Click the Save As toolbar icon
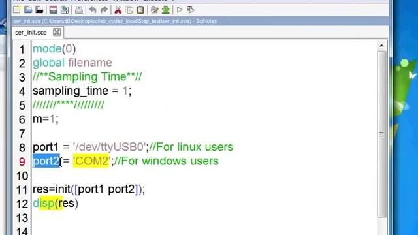Image resolution: width=418 pixels, height=235 pixels. coord(65,10)
